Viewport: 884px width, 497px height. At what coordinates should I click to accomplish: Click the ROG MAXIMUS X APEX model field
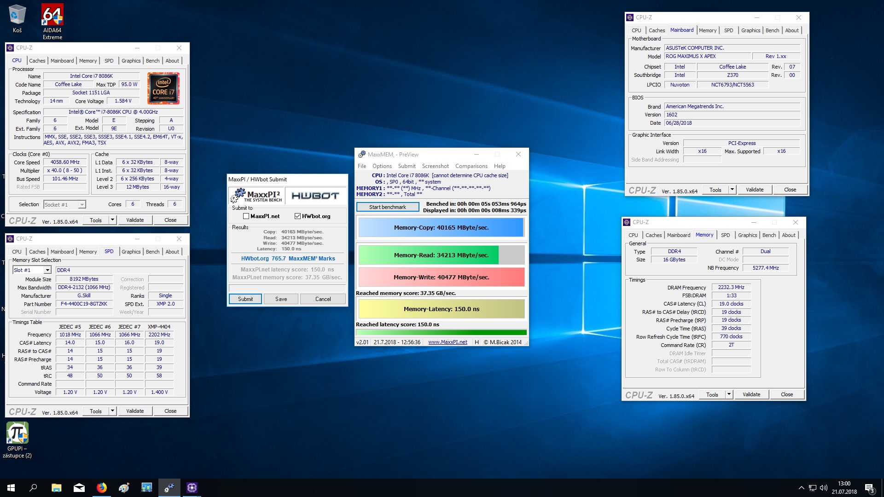(x=707, y=56)
